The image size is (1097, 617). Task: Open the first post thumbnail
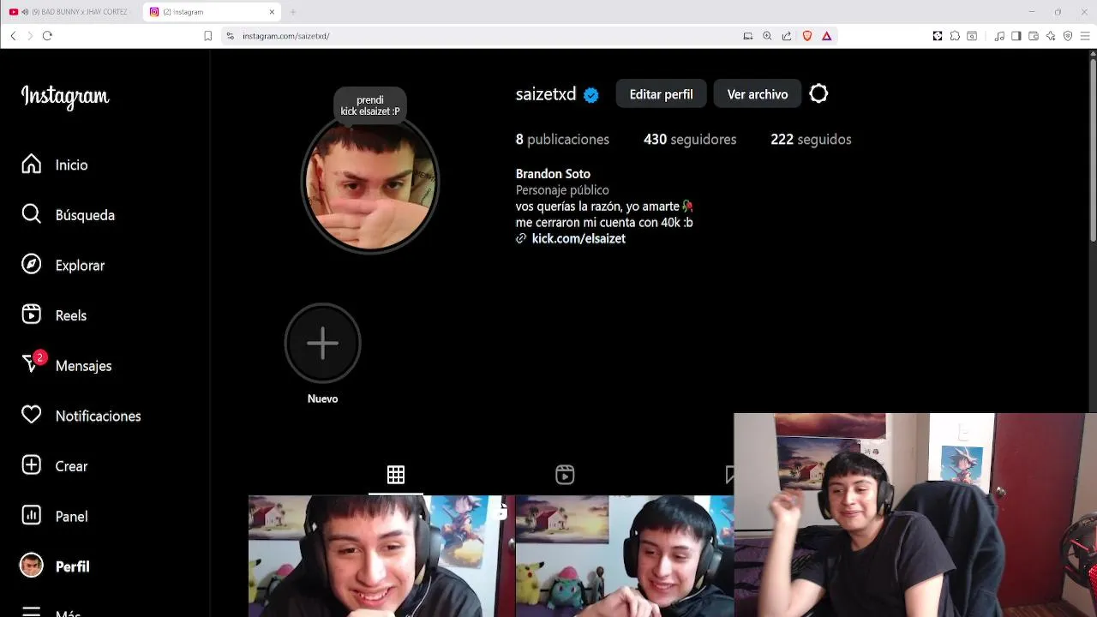point(381,556)
